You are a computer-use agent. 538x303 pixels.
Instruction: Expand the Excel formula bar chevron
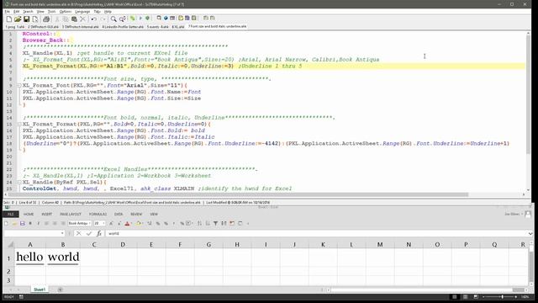530,234
